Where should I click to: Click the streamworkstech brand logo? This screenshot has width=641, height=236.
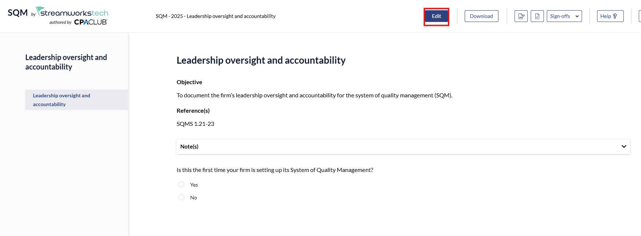coord(73,12)
